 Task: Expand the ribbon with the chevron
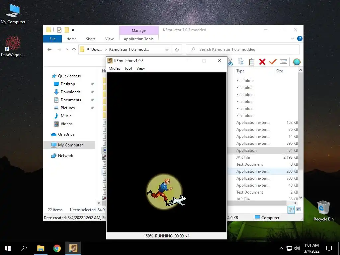click(x=292, y=39)
